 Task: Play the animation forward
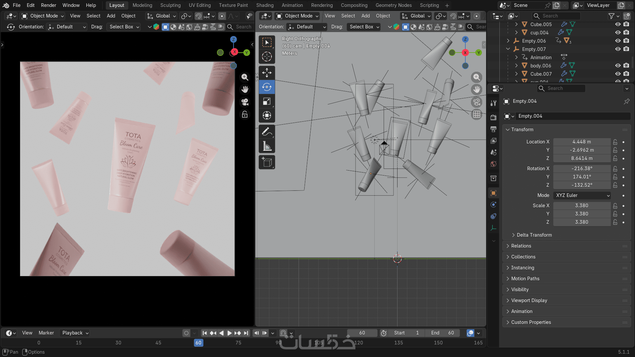click(230, 333)
